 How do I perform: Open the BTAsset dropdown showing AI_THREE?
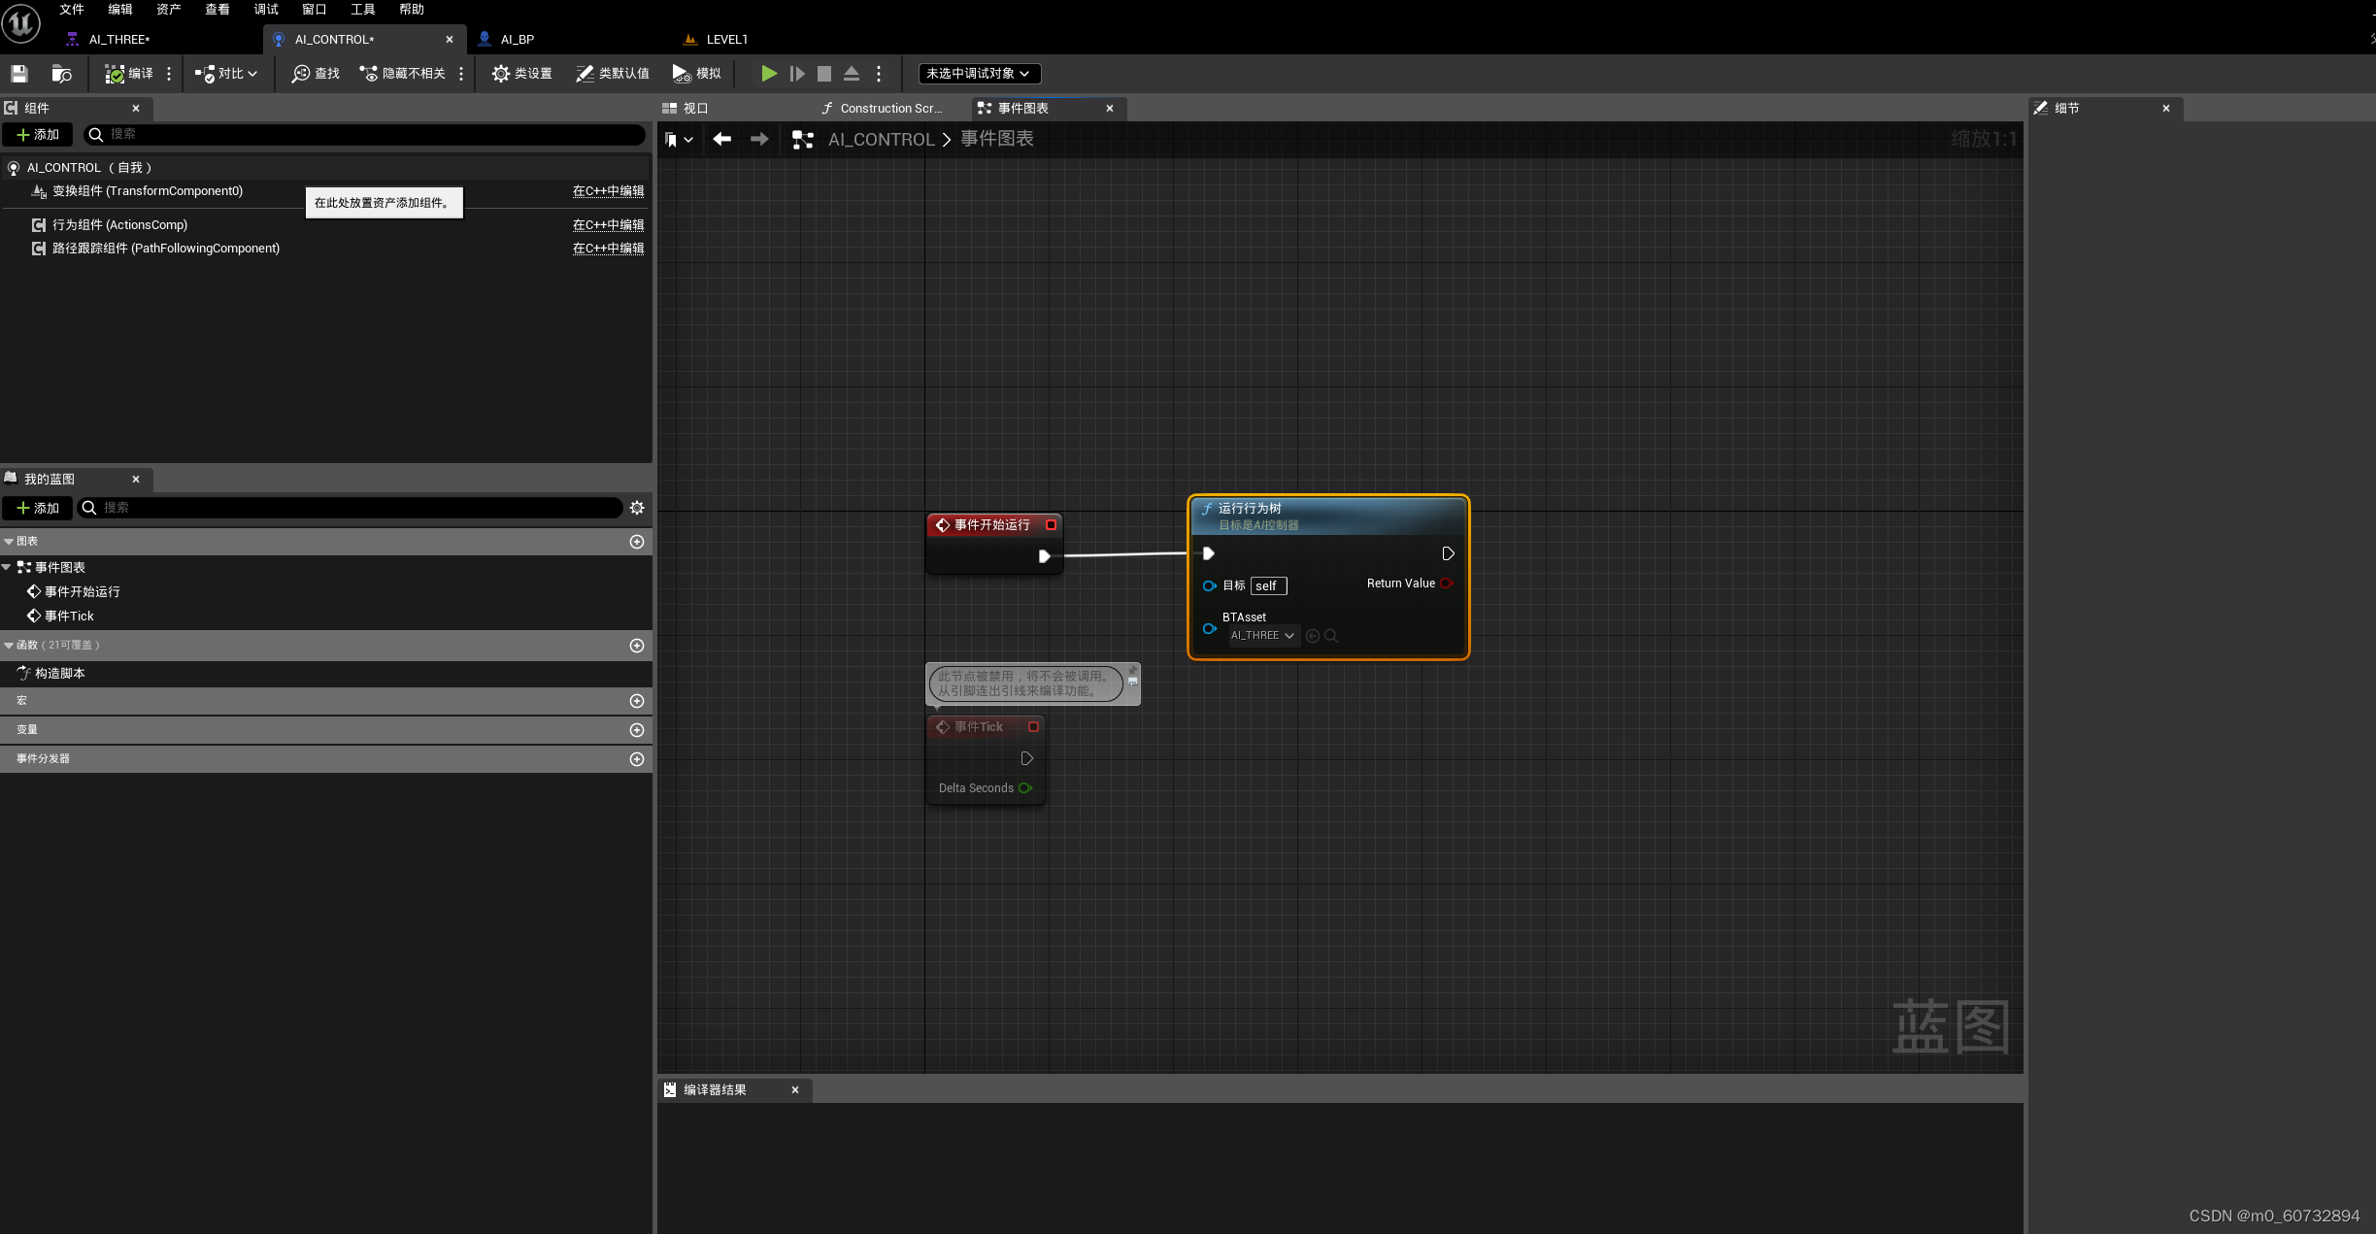(x=1262, y=635)
